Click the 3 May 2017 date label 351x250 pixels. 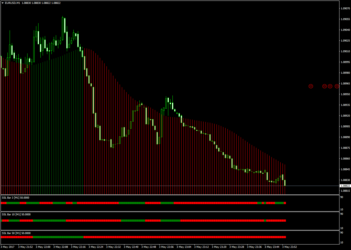[7, 247]
